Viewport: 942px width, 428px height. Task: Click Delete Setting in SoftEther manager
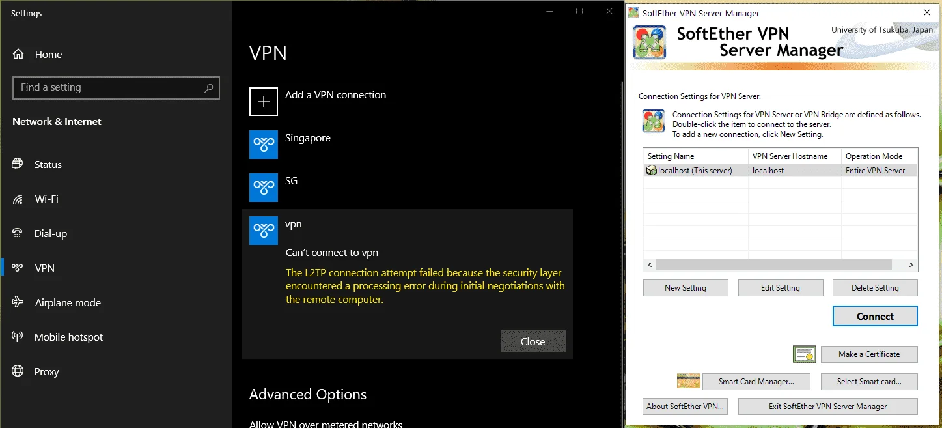(875, 288)
